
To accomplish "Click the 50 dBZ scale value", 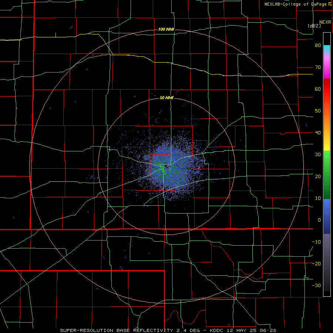I will [x=318, y=111].
